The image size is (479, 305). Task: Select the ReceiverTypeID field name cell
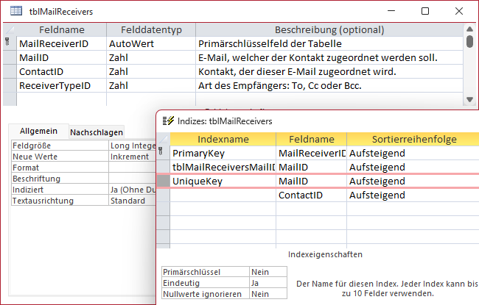(61, 86)
